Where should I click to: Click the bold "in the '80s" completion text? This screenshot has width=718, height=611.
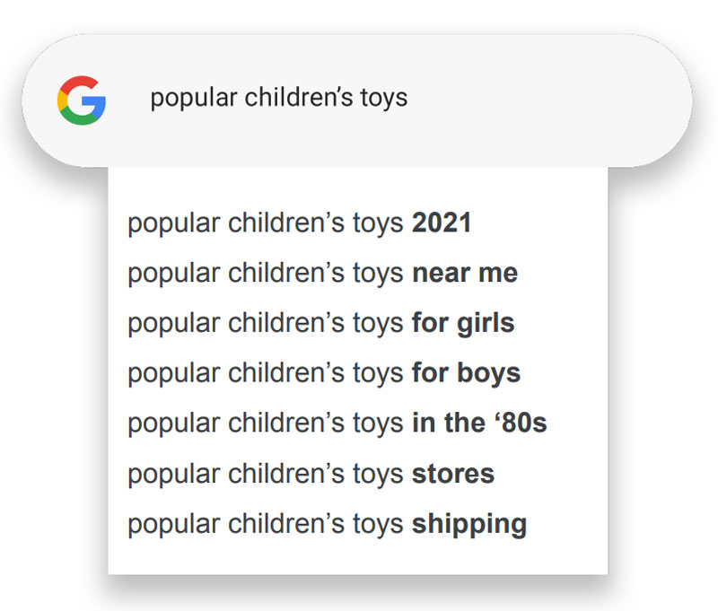click(479, 423)
